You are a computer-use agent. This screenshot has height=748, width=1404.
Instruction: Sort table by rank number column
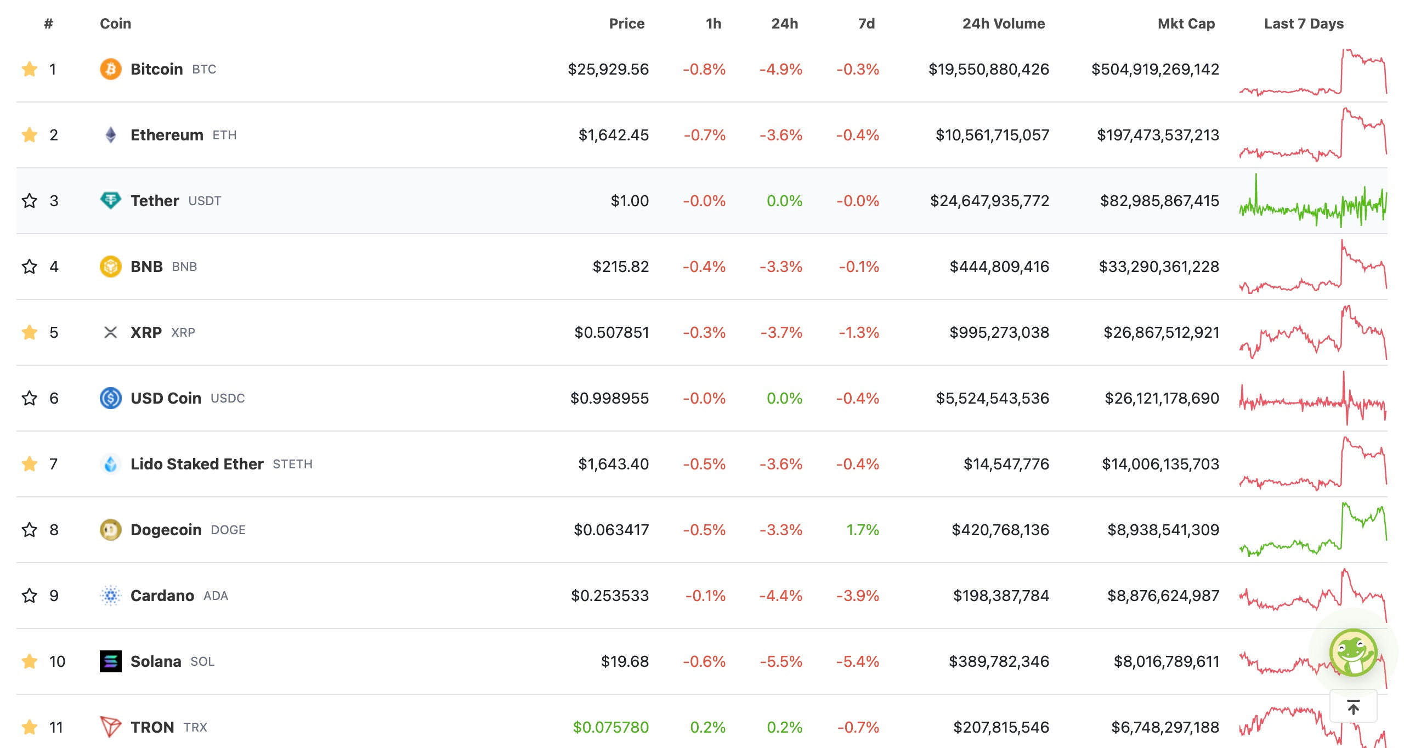pyautogui.click(x=49, y=24)
